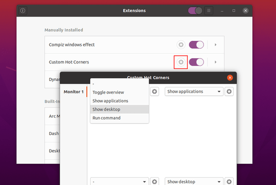
Task: Open settings gear beside Show applications dropdown
Action: tap(229, 92)
